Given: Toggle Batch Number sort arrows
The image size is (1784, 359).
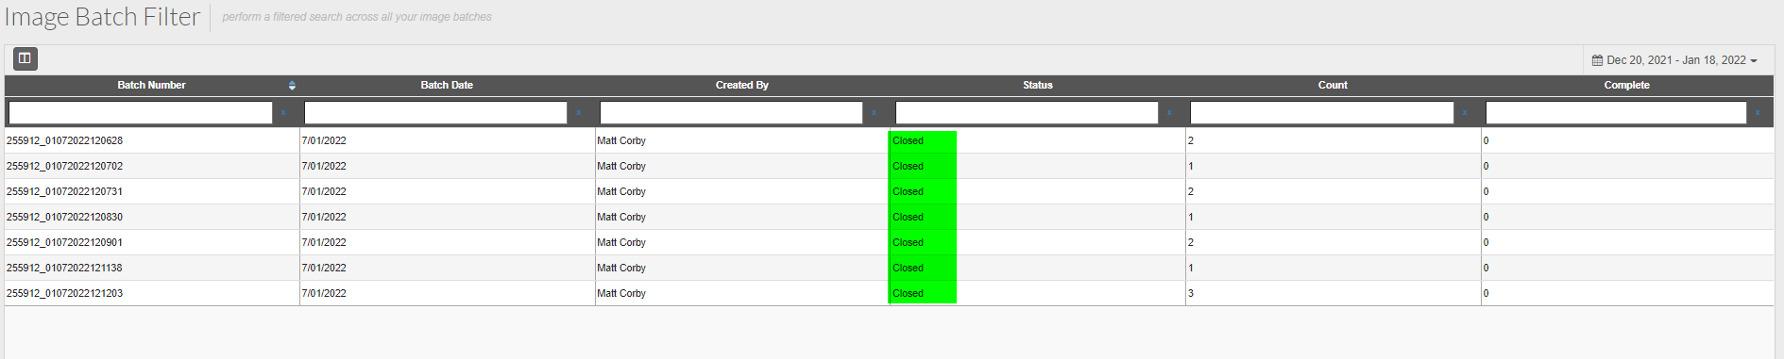Looking at the screenshot, I should (292, 86).
